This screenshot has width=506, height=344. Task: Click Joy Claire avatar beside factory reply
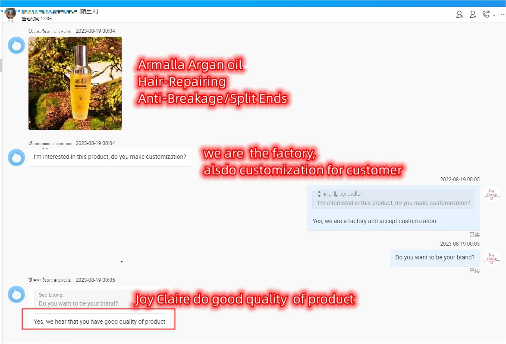click(491, 194)
